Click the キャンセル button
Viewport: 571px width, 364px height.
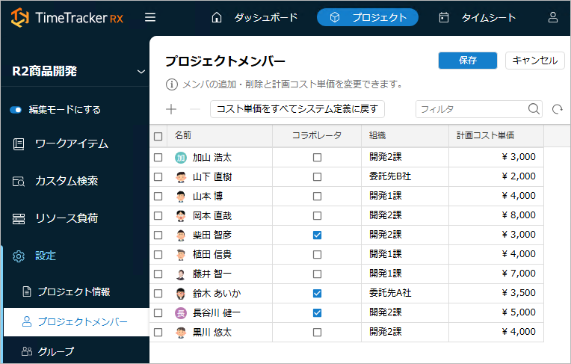[534, 61]
